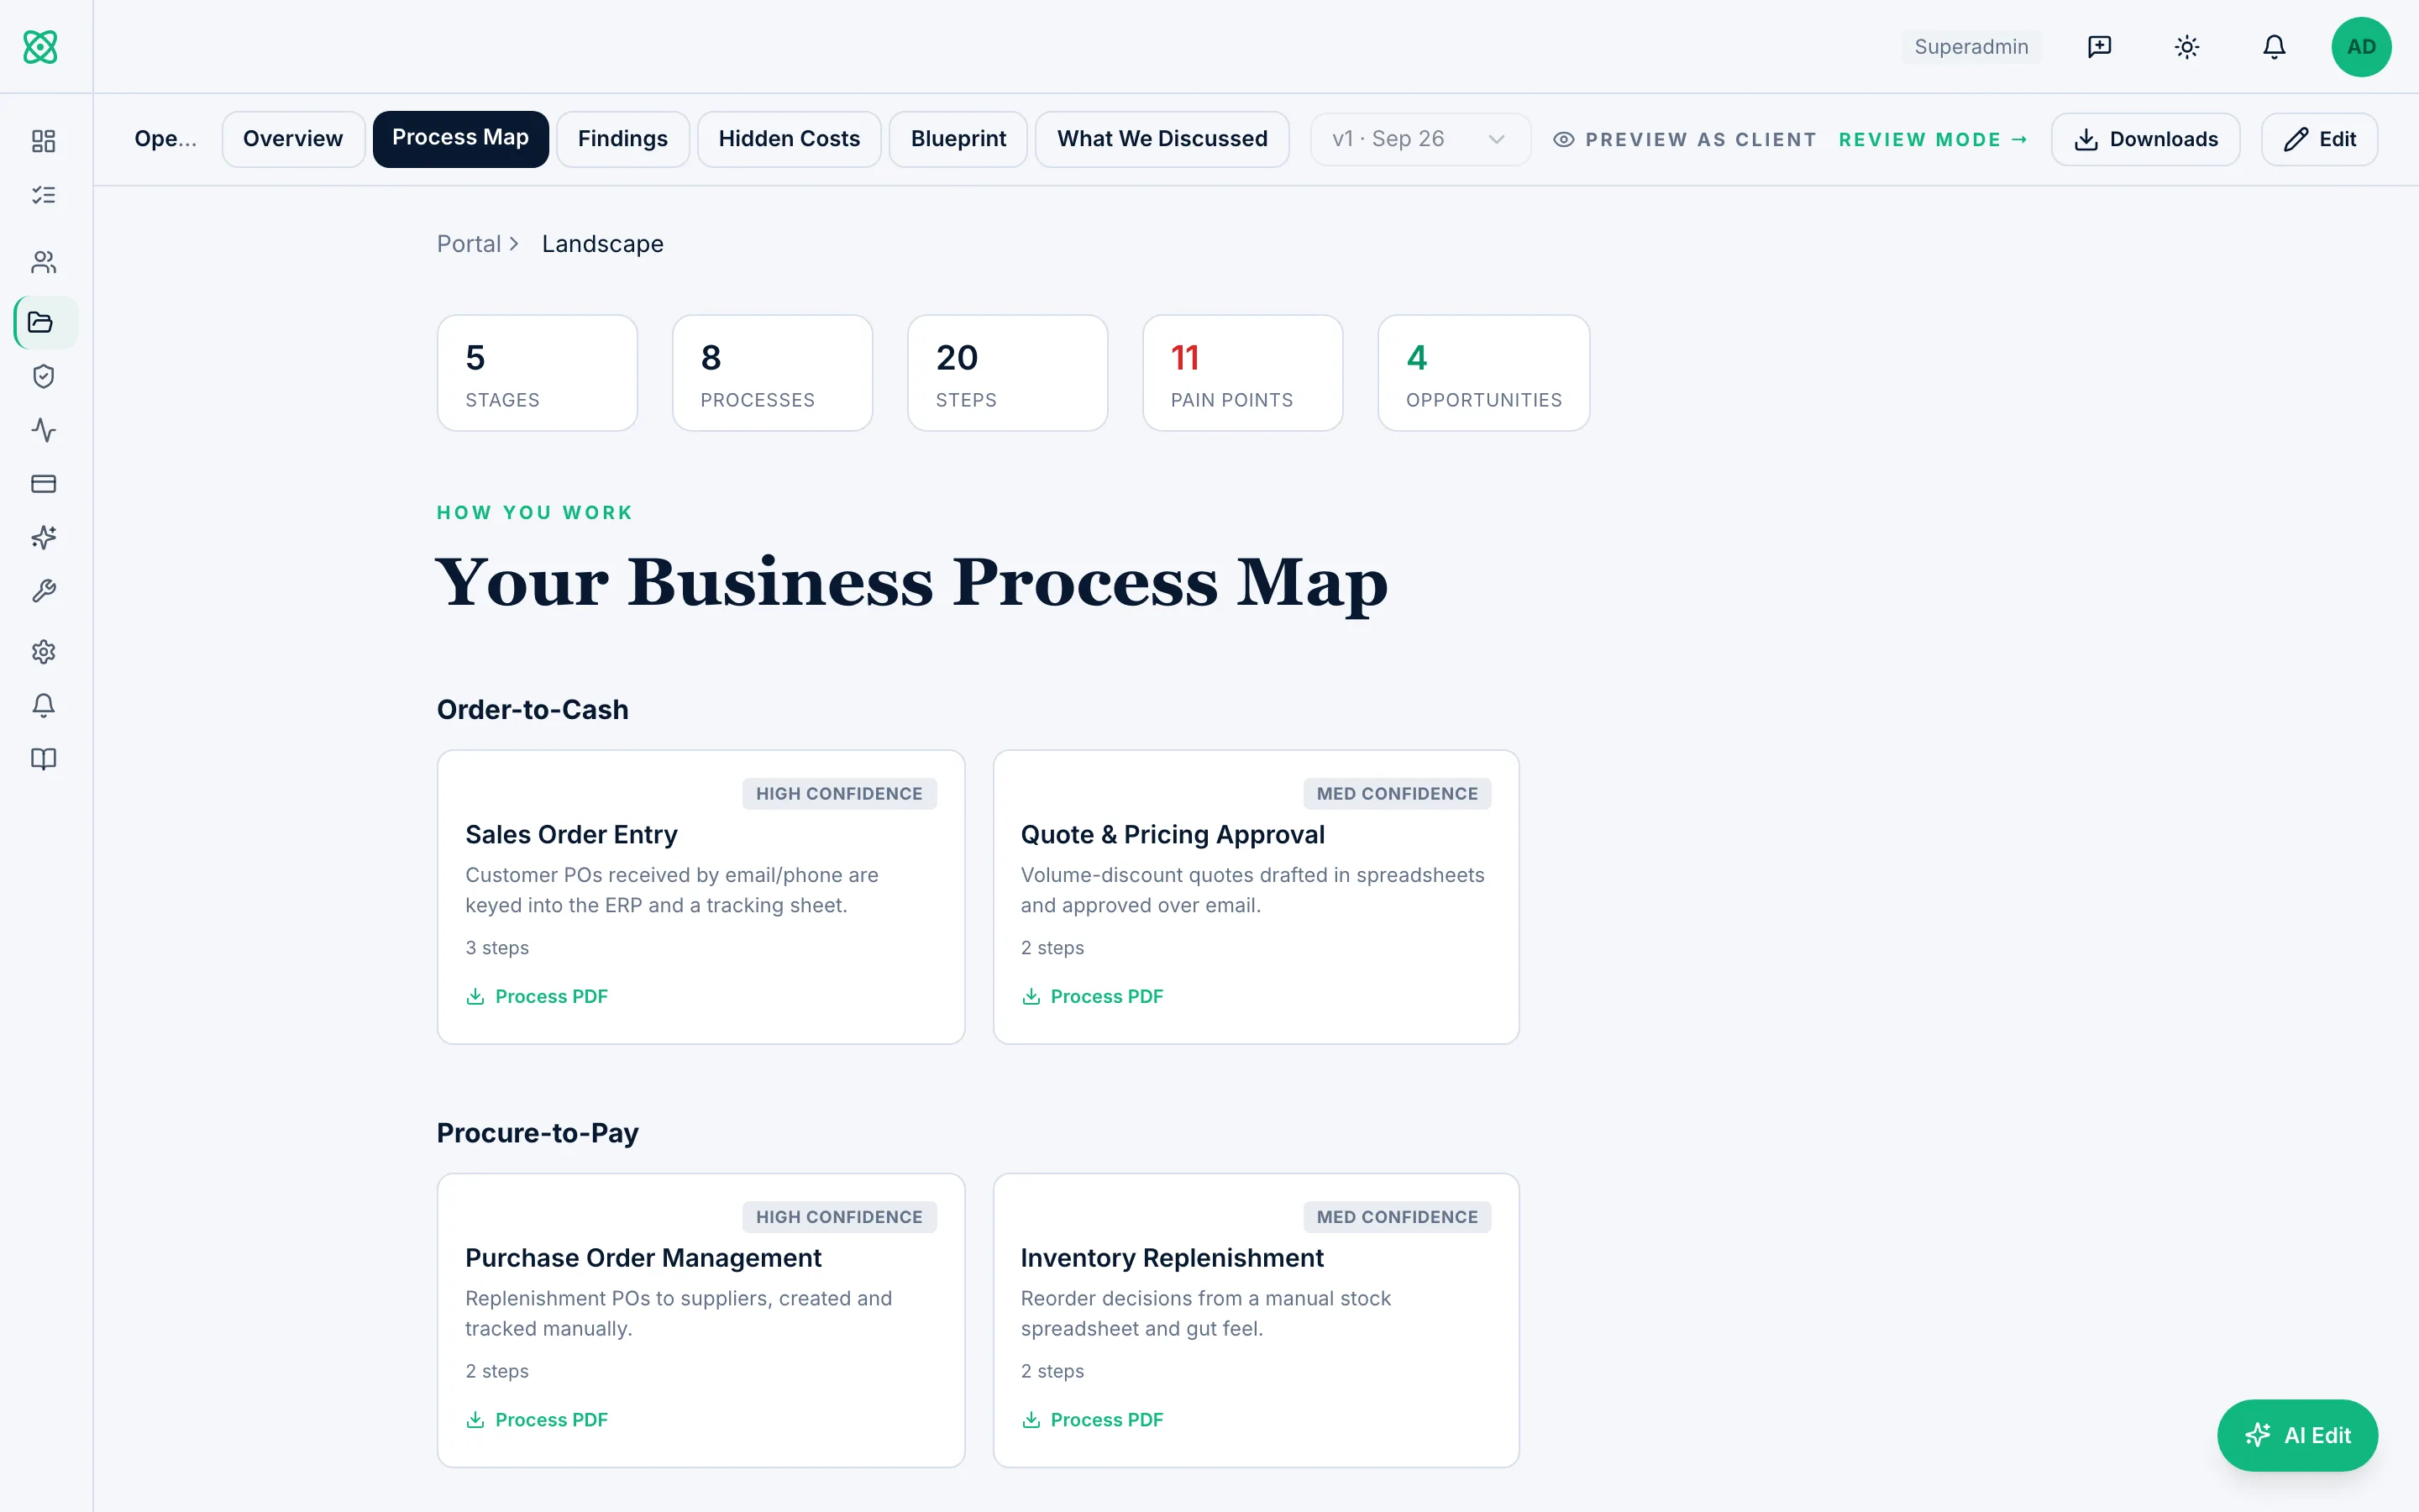Image resolution: width=2419 pixels, height=1512 pixels.
Task: Open the book documentation icon in sidebar
Action: click(x=43, y=759)
